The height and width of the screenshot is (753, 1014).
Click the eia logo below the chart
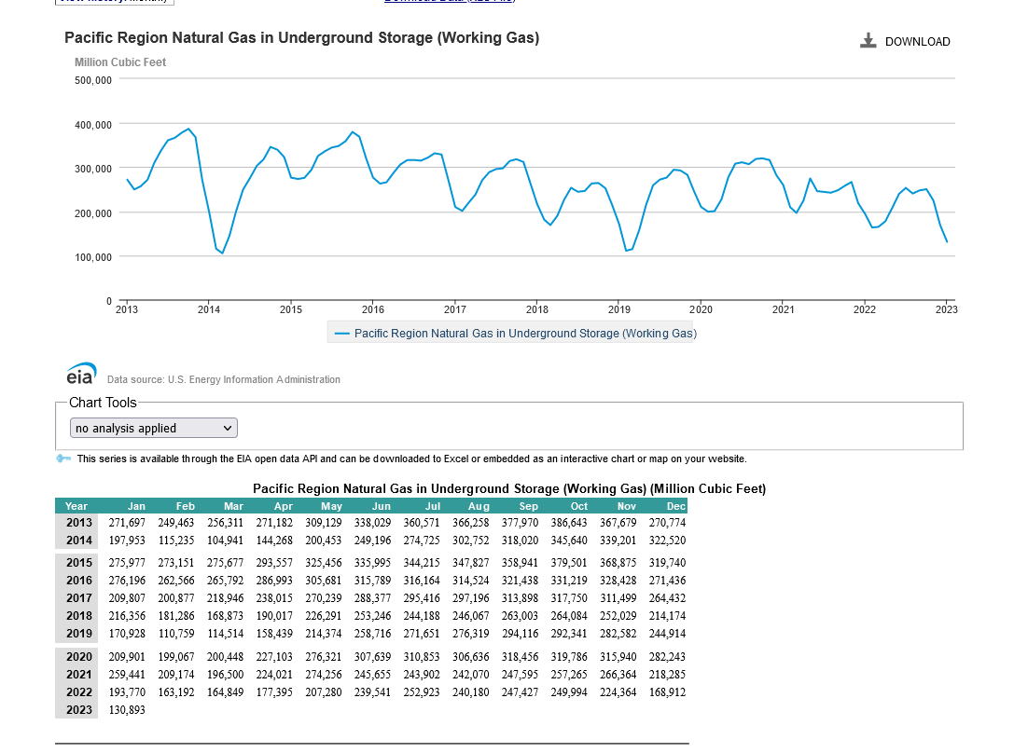[81, 374]
